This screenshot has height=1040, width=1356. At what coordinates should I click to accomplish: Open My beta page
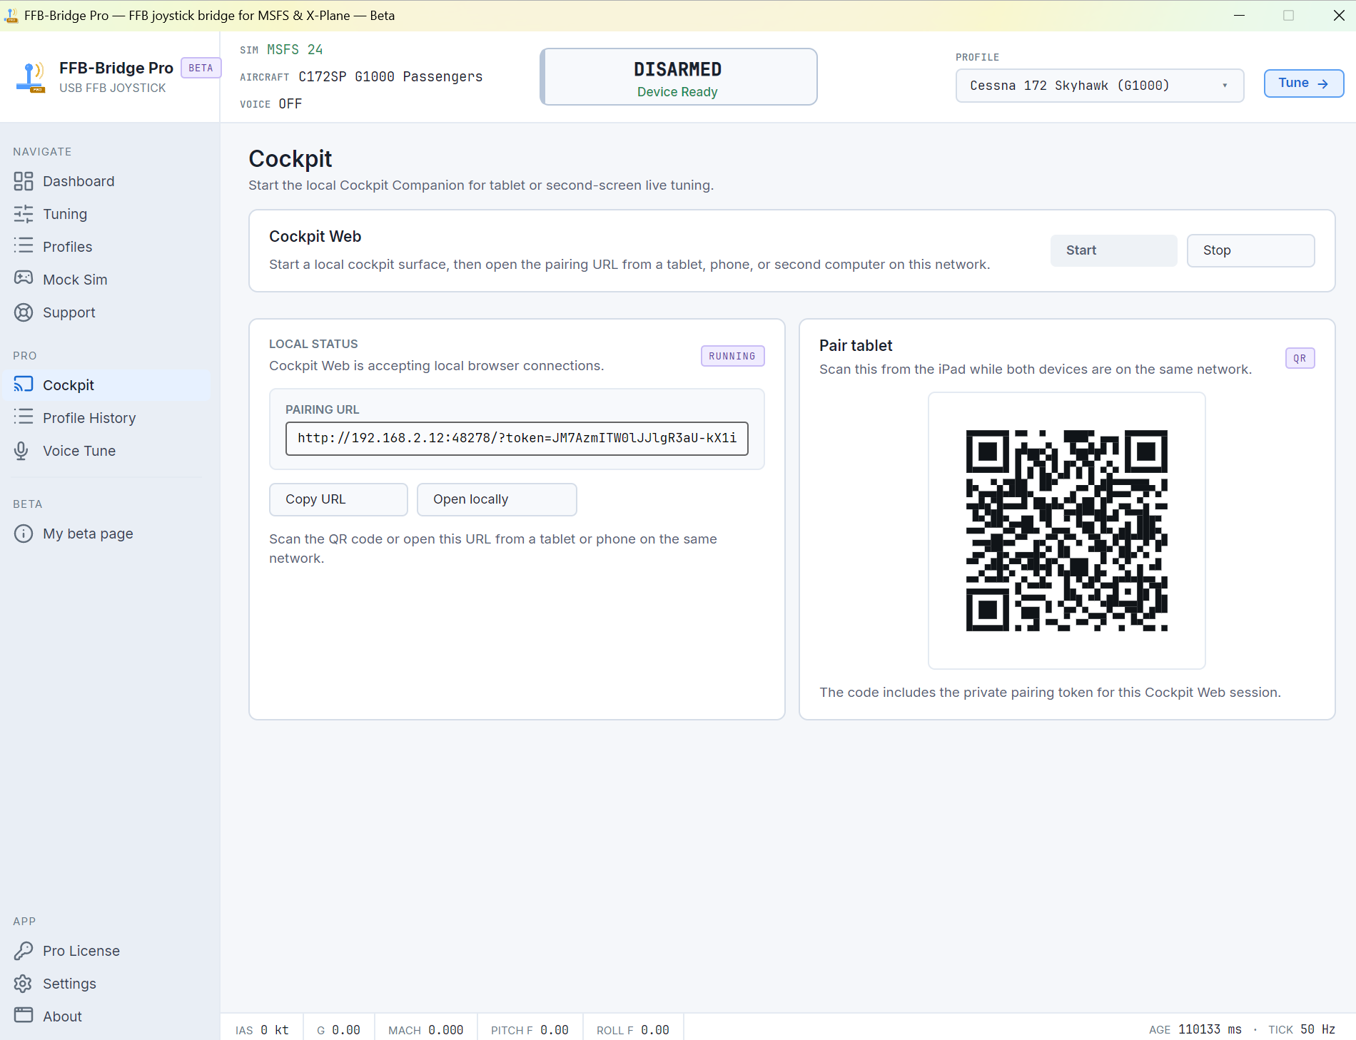(x=107, y=534)
